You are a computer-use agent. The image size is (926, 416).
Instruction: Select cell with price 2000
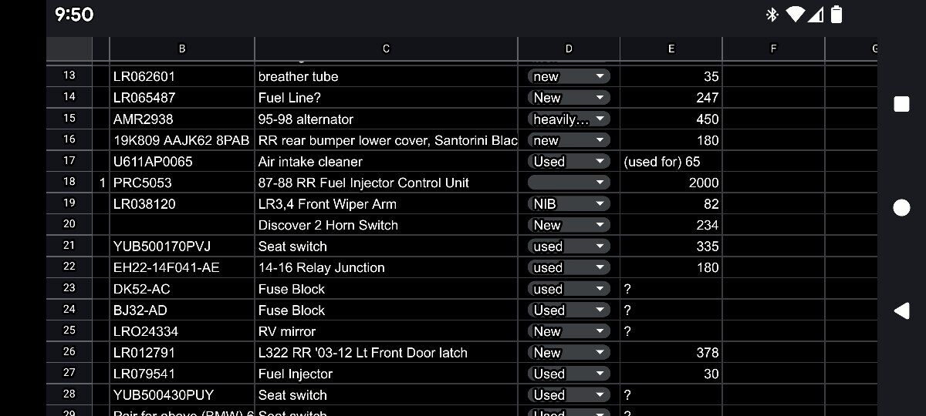pos(671,183)
